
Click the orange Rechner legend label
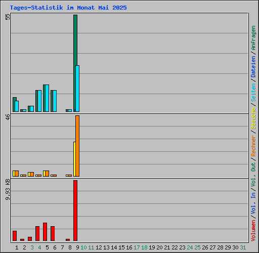pos(253,146)
